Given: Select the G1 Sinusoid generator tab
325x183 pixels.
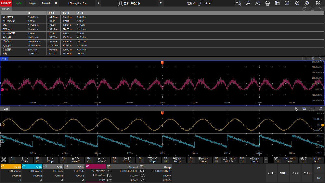Looking at the screenshot, I should tap(123, 166).
